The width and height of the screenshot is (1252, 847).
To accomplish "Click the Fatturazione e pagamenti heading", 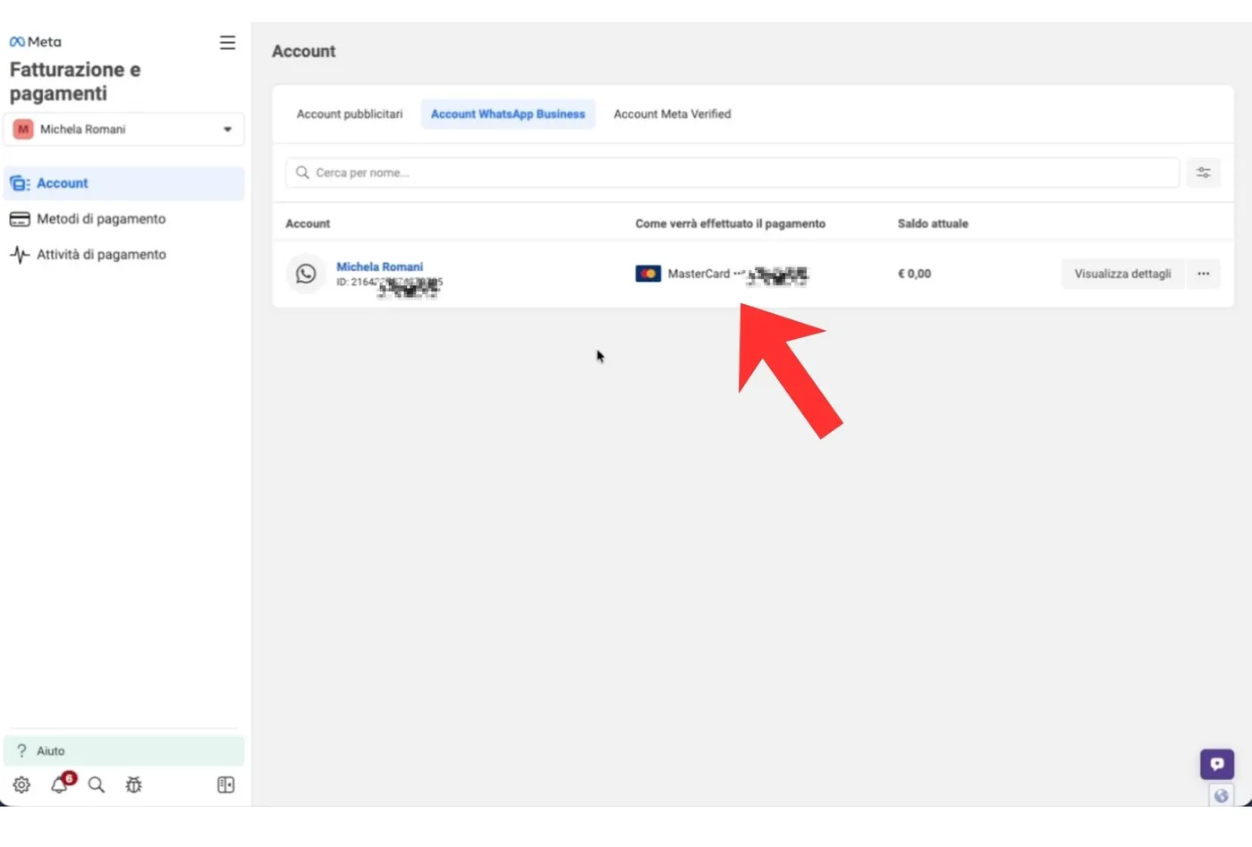I will point(75,81).
